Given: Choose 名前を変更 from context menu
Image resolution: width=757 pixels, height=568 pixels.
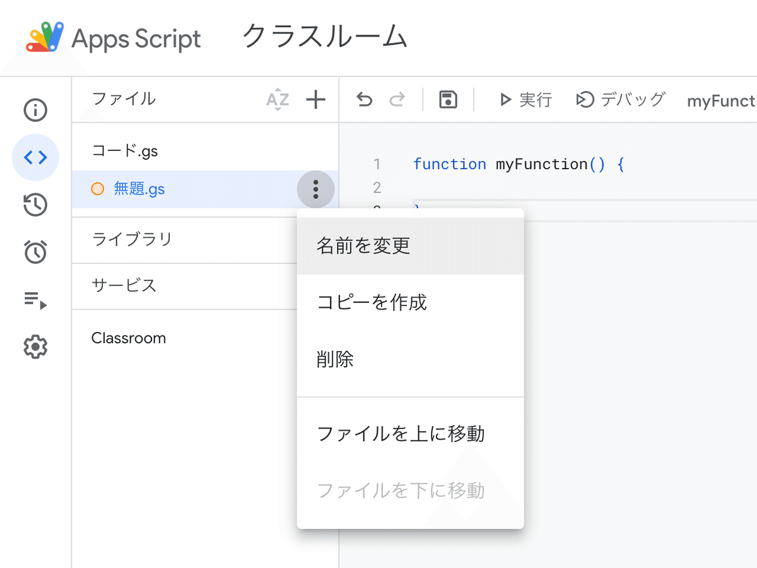Looking at the screenshot, I should click(410, 246).
